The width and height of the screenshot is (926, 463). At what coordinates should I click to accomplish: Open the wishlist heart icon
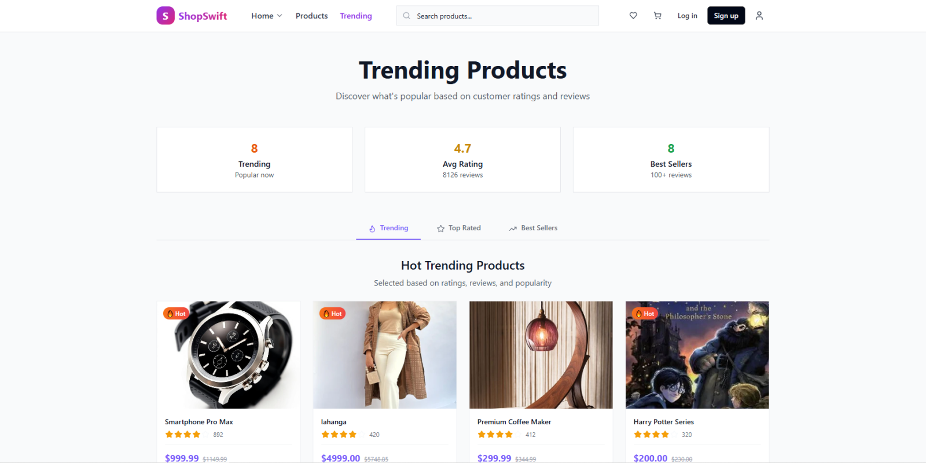click(x=633, y=16)
